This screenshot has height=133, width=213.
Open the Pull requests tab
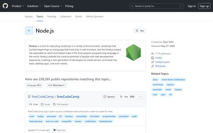point(61,104)
